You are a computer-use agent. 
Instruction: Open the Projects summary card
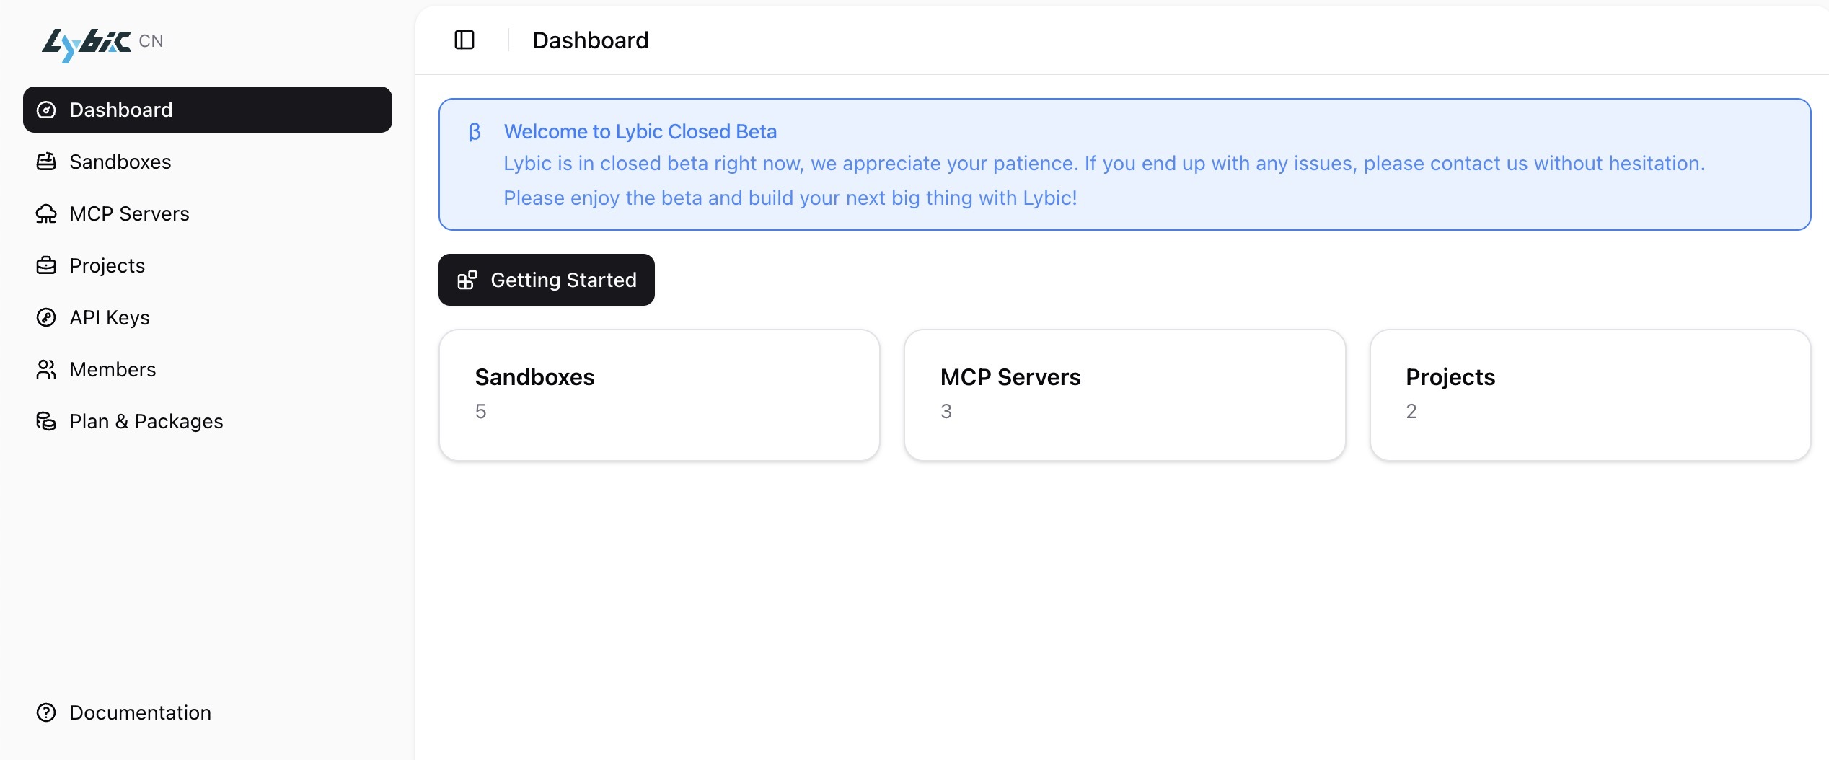click(1590, 394)
